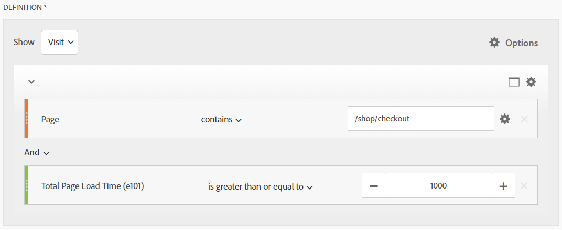Remove the Page rule with X

[524, 119]
